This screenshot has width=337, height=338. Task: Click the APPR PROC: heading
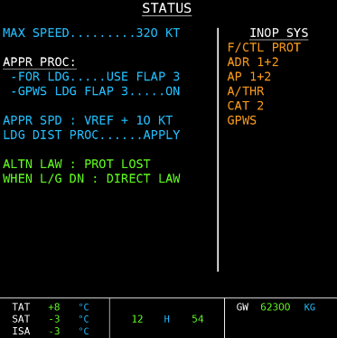tap(40, 62)
